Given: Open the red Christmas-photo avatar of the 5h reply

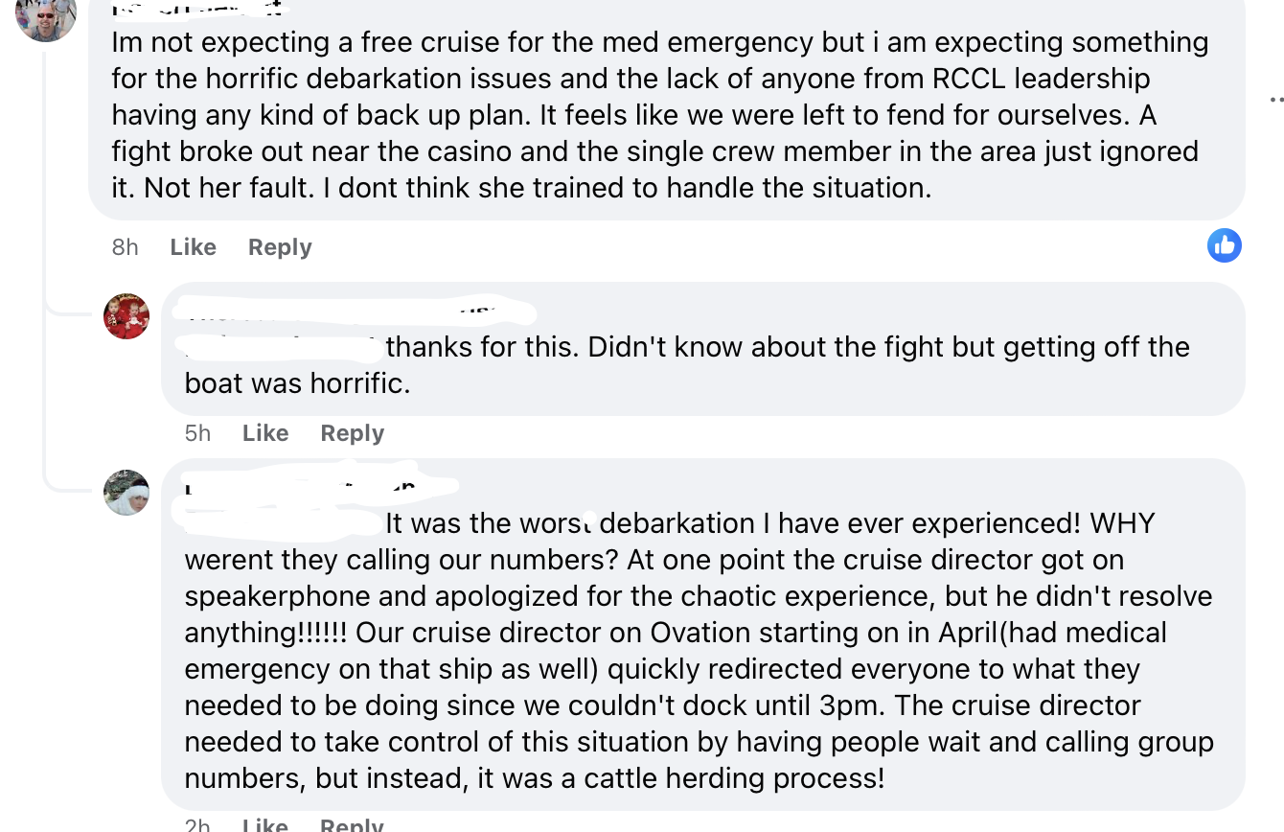Looking at the screenshot, I should pyautogui.click(x=126, y=316).
